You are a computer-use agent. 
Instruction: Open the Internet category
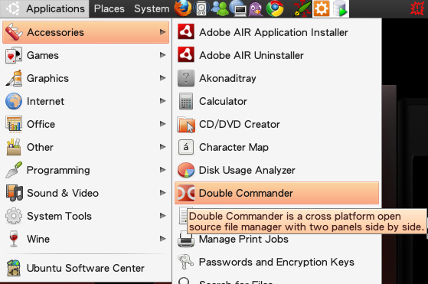click(x=86, y=101)
